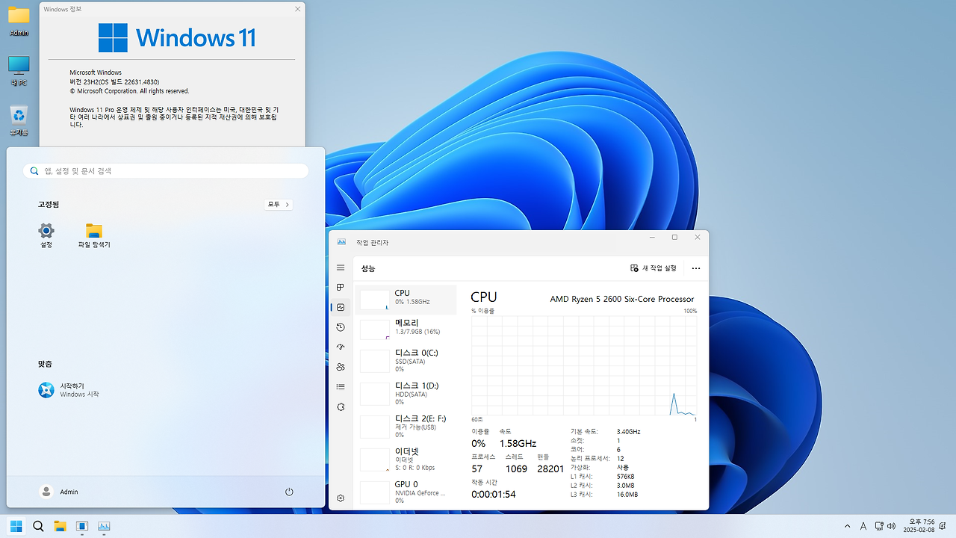Open the pinned 파일 탐색기 app
Image resolution: width=956 pixels, height=538 pixels.
coord(94,235)
